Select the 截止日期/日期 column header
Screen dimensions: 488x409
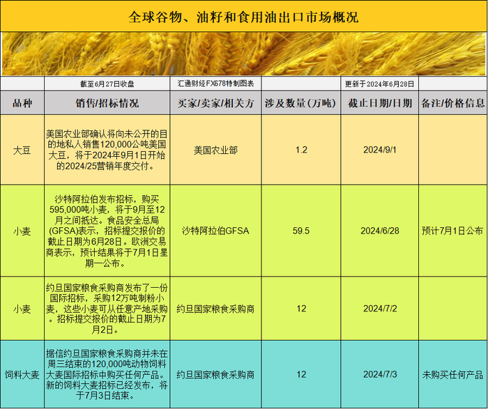point(380,103)
